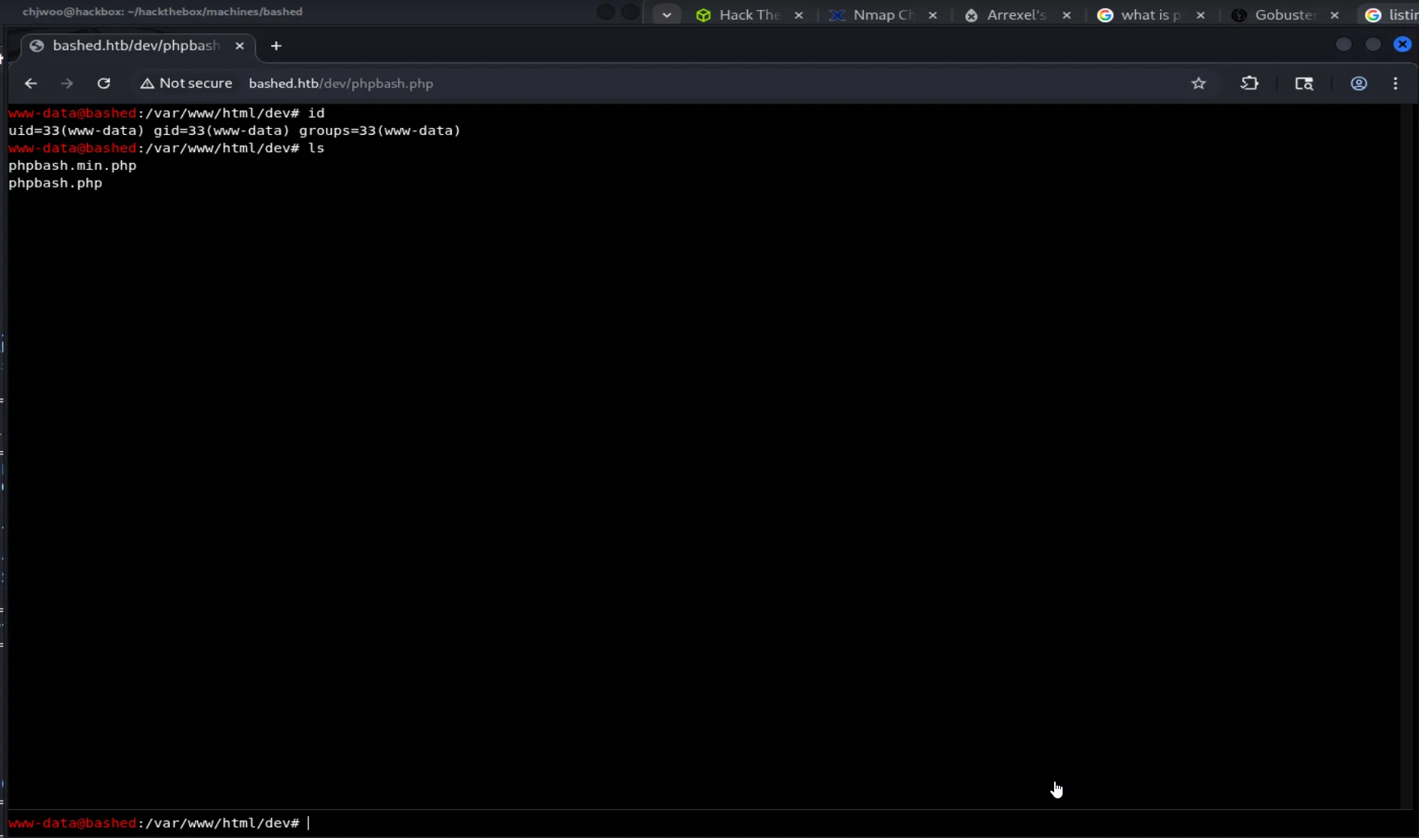Open the tab search icon
The width and height of the screenshot is (1419, 838).
pyautogui.click(x=1304, y=84)
